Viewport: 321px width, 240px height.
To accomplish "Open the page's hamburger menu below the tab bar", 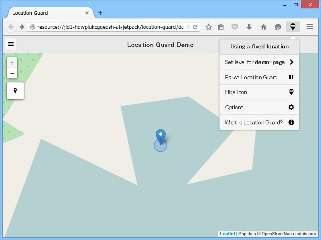I will tap(10, 44).
